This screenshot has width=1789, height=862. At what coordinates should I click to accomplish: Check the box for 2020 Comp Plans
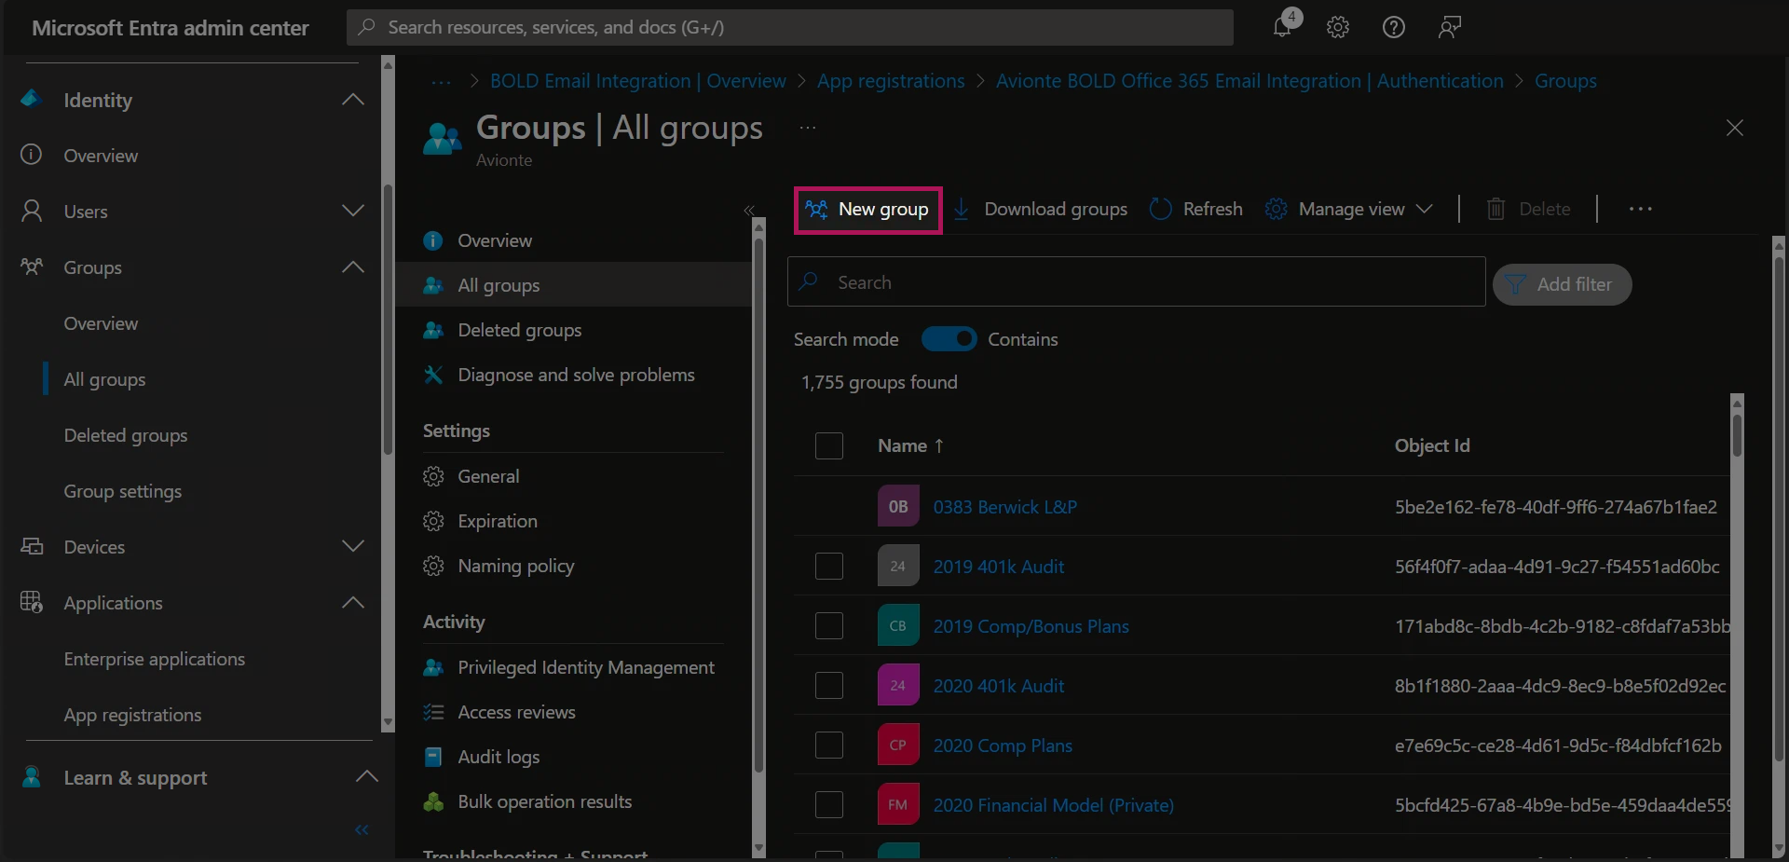[x=829, y=745]
